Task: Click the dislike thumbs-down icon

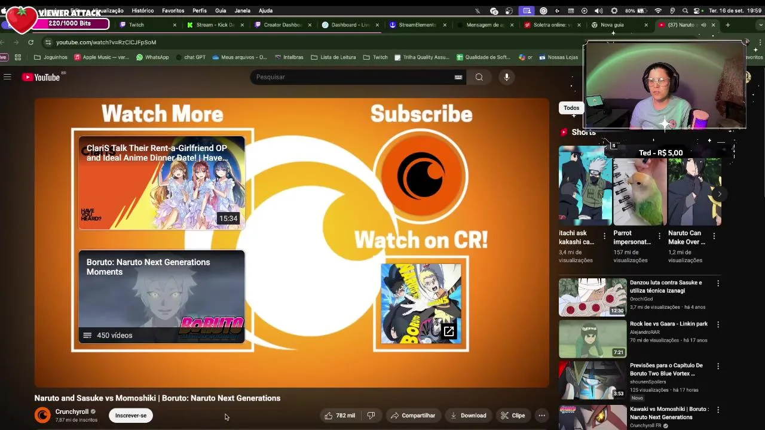Action: click(x=371, y=416)
